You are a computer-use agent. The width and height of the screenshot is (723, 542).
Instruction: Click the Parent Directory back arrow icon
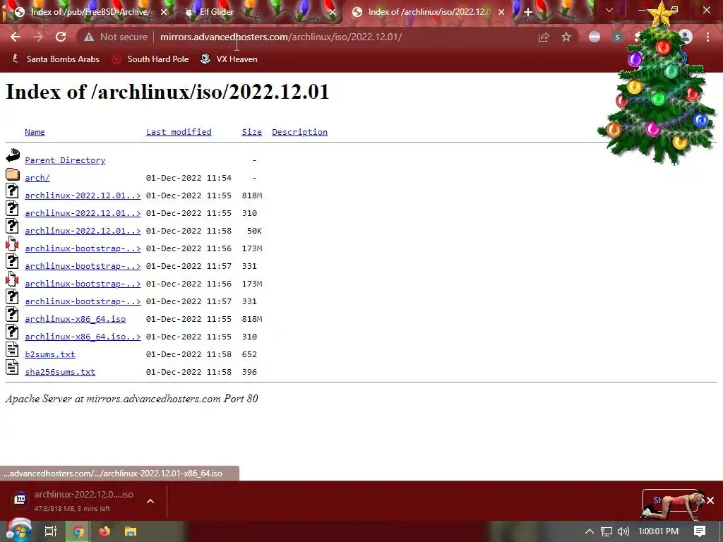point(13,156)
